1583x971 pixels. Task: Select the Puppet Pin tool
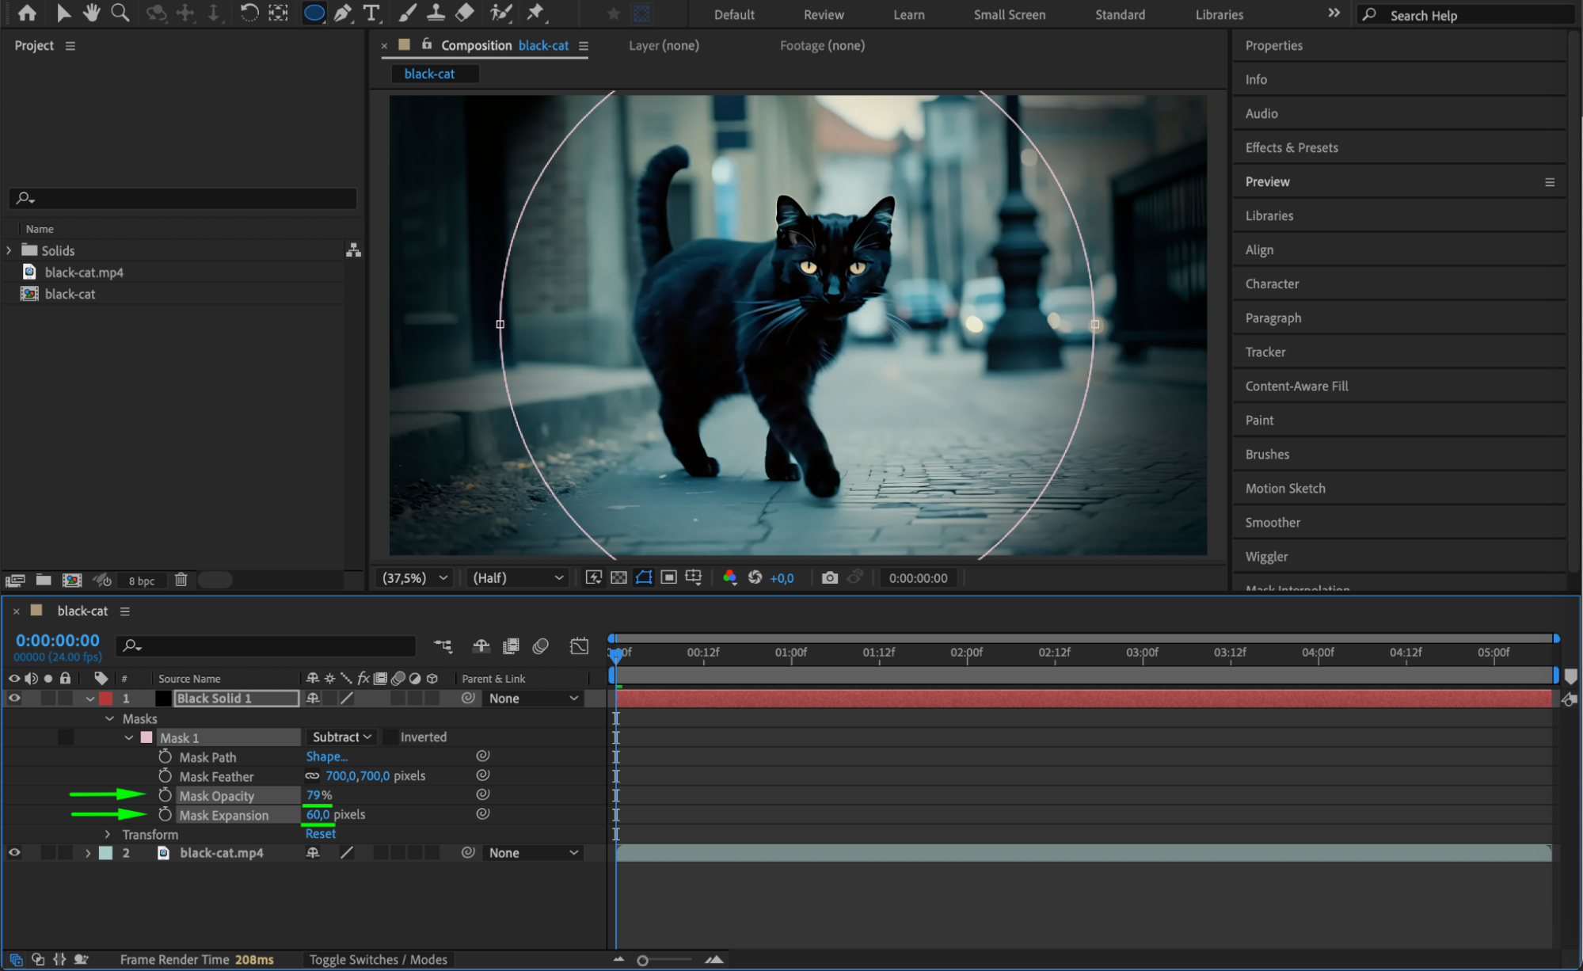[536, 13]
